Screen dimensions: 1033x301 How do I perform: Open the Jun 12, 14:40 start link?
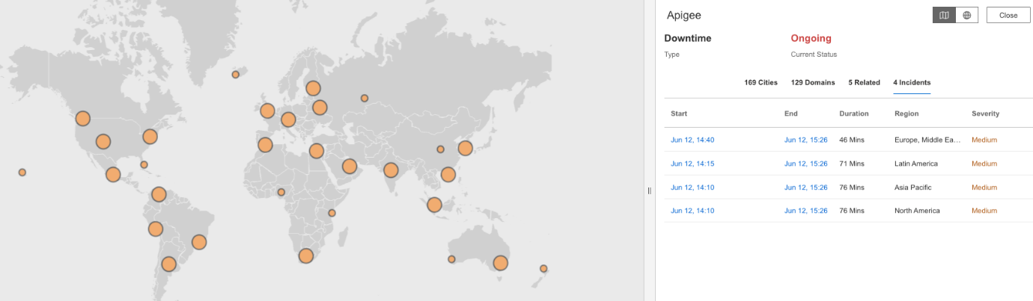[692, 140]
